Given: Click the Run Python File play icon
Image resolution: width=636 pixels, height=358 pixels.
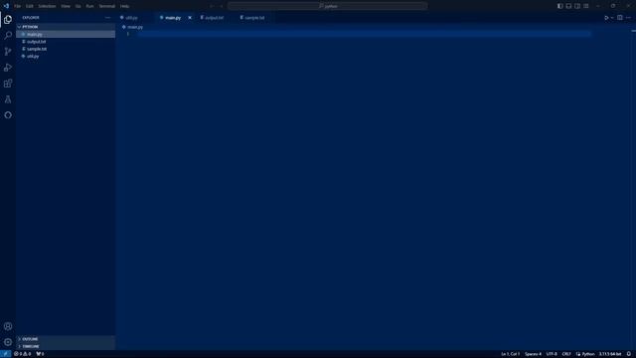Looking at the screenshot, I should coord(606,18).
